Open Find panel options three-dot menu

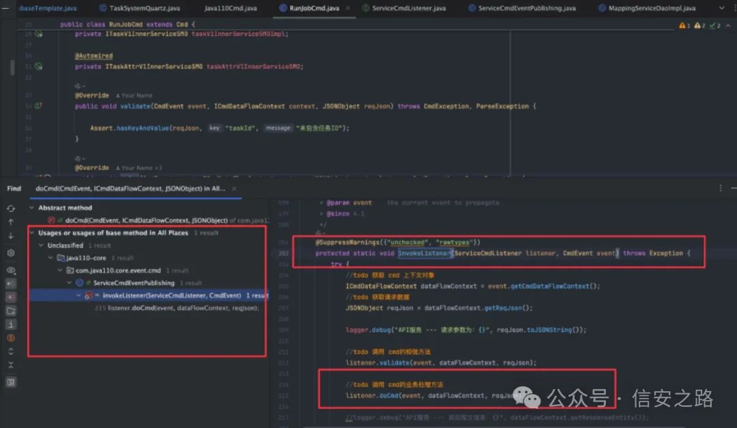(721, 188)
